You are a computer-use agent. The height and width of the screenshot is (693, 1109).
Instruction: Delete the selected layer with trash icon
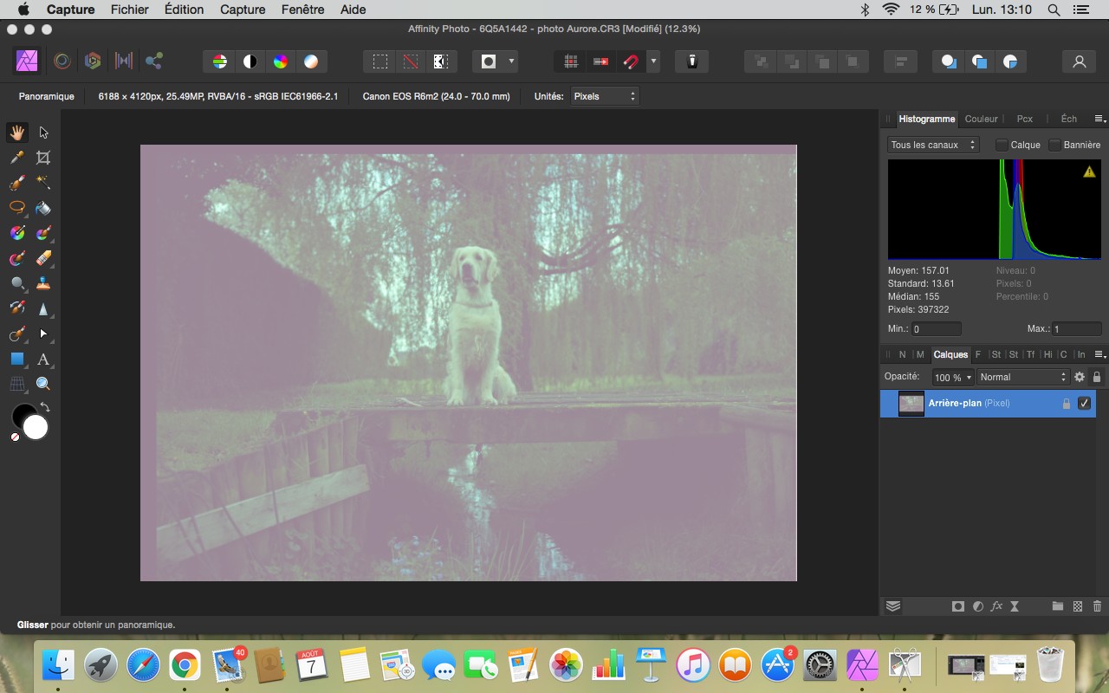(1097, 606)
